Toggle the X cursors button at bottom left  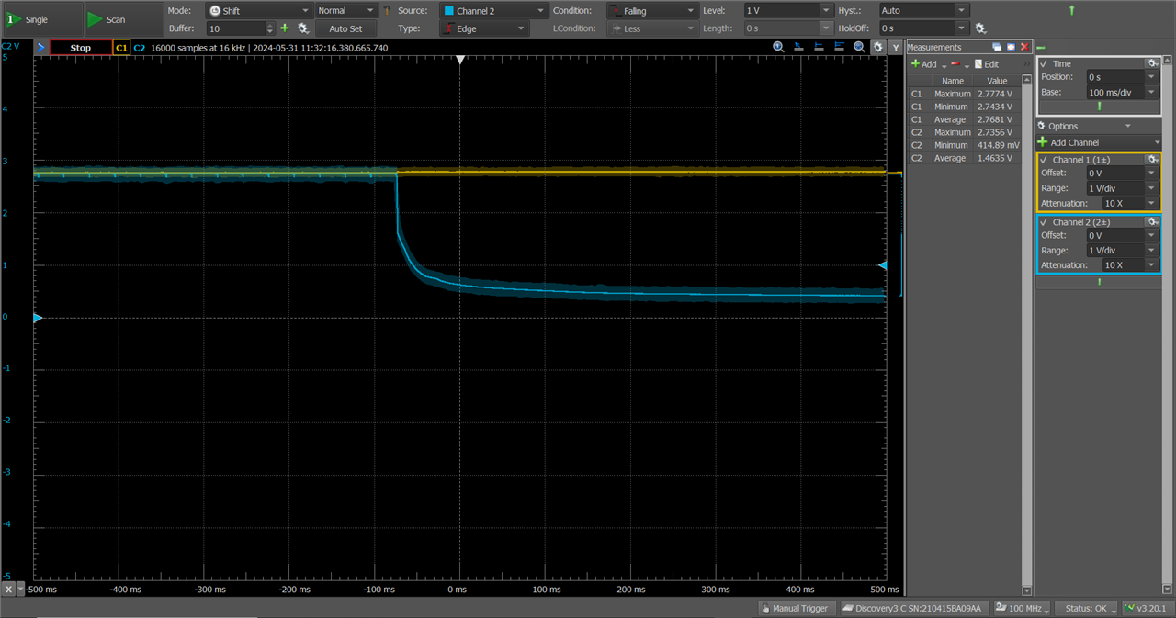click(9, 590)
